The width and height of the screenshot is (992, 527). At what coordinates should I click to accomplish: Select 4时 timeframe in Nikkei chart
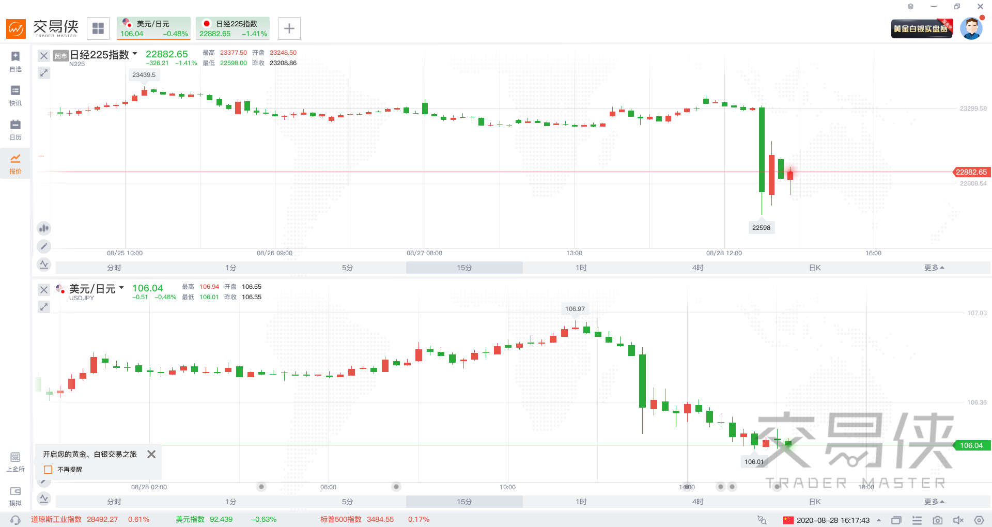pyautogui.click(x=698, y=268)
